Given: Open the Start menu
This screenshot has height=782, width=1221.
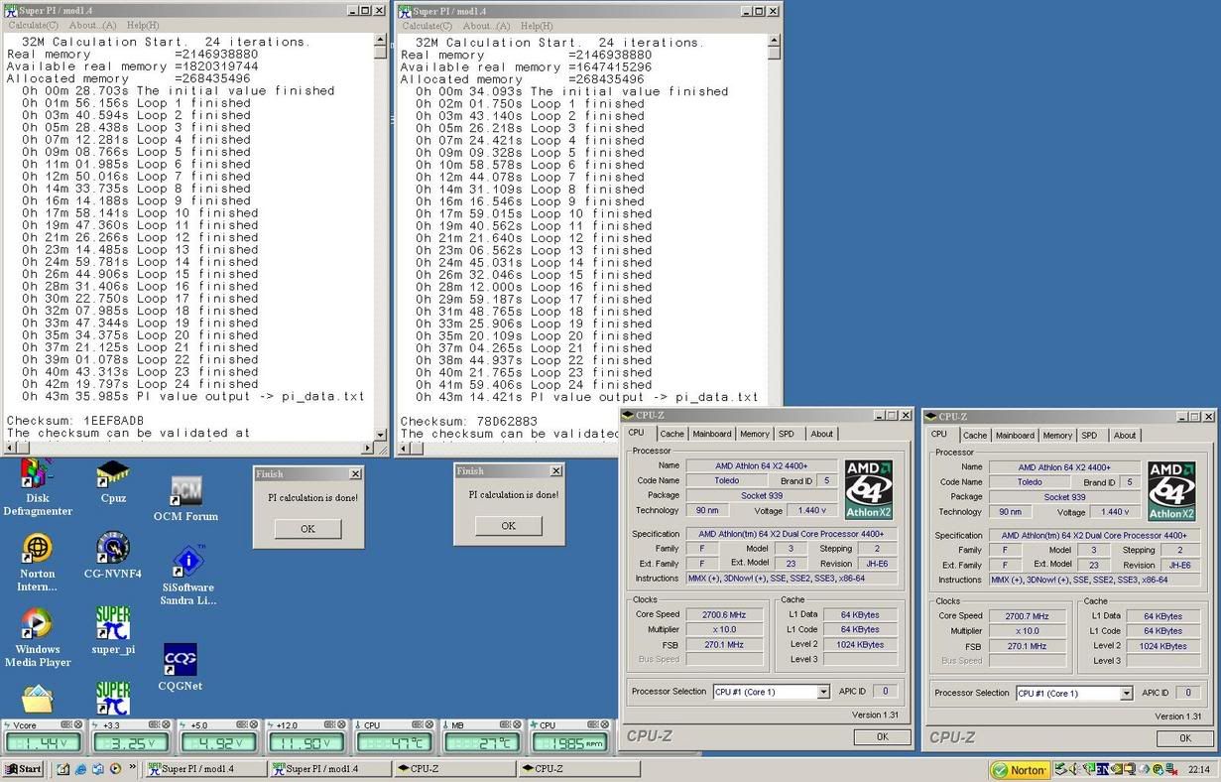Looking at the screenshot, I should click(23, 769).
